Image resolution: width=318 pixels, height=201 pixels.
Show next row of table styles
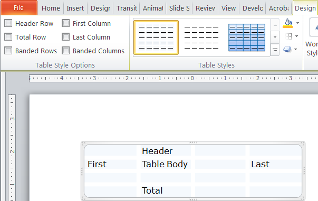[275, 37]
